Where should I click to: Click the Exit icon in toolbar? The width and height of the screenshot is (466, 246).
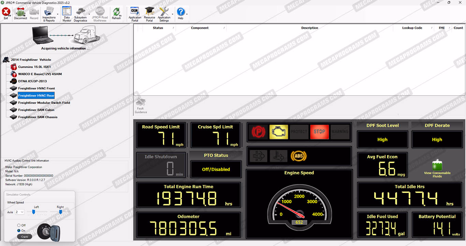click(x=6, y=14)
